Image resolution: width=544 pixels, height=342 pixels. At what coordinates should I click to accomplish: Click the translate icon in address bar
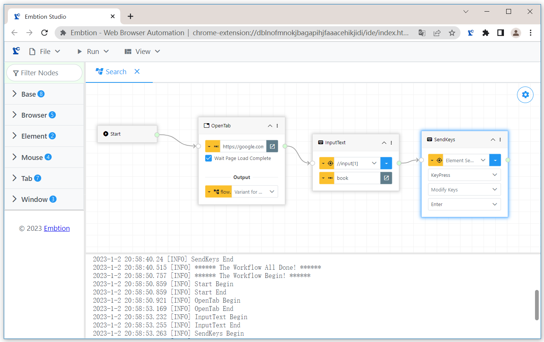(422, 33)
